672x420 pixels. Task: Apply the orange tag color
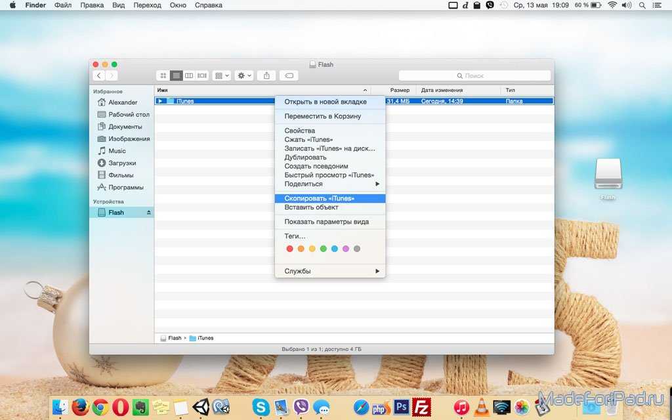(x=301, y=249)
